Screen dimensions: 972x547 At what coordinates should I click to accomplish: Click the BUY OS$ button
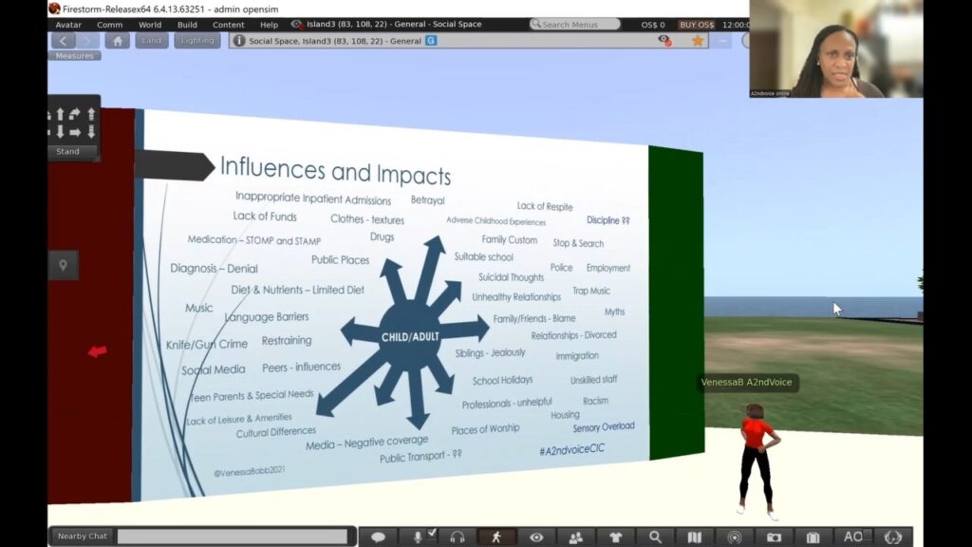click(x=696, y=25)
